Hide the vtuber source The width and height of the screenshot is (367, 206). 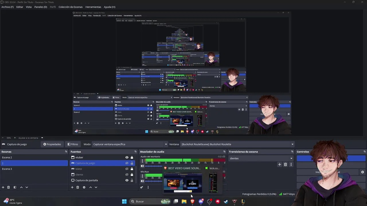(127, 157)
